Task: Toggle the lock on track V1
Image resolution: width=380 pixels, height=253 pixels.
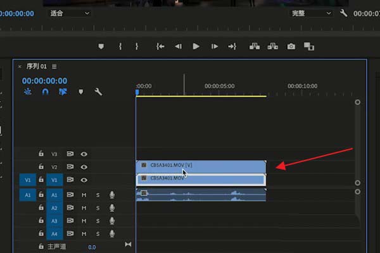Action: pyautogui.click(x=41, y=180)
